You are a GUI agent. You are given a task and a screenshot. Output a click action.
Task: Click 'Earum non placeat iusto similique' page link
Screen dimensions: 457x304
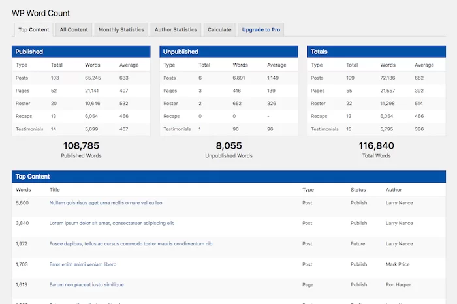coord(86,285)
